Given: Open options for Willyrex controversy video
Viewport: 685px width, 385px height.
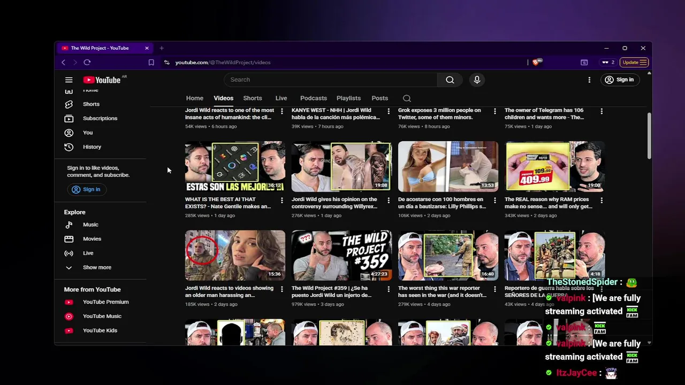Looking at the screenshot, I should click(389, 200).
